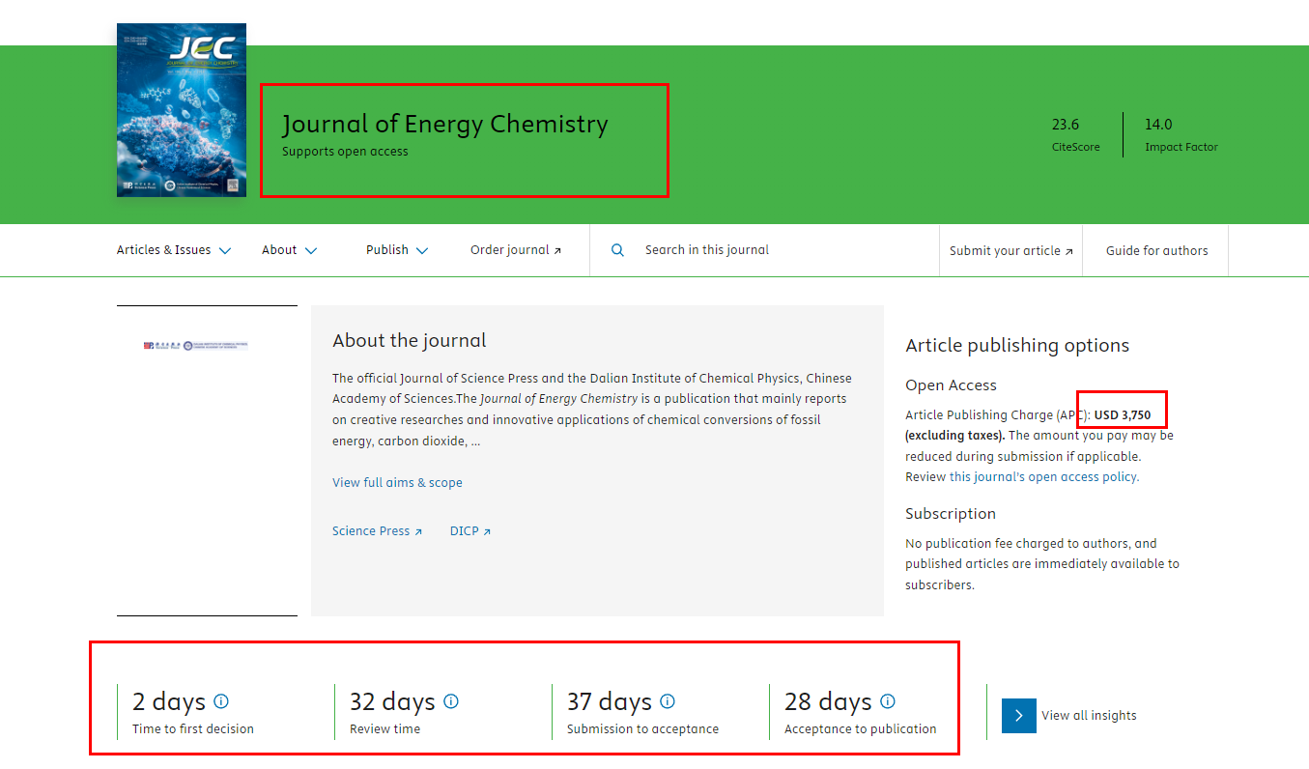Image resolution: width=1309 pixels, height=769 pixels.
Task: Visit the DICP external link
Action: pos(470,531)
